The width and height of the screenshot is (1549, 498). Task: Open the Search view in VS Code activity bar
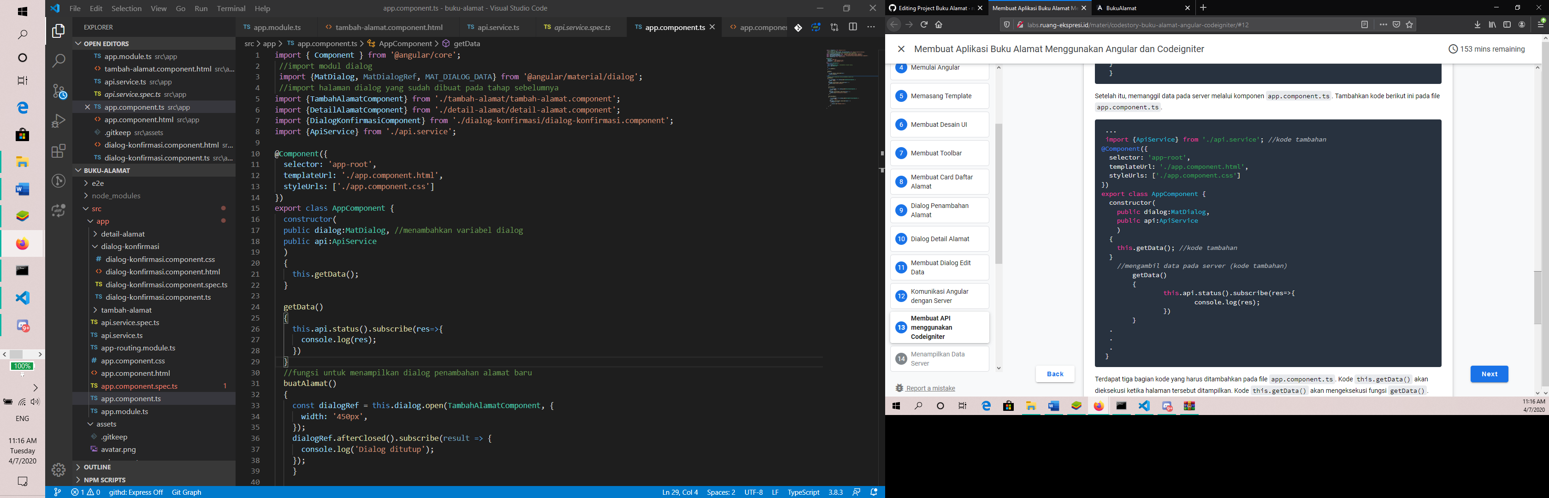point(59,61)
